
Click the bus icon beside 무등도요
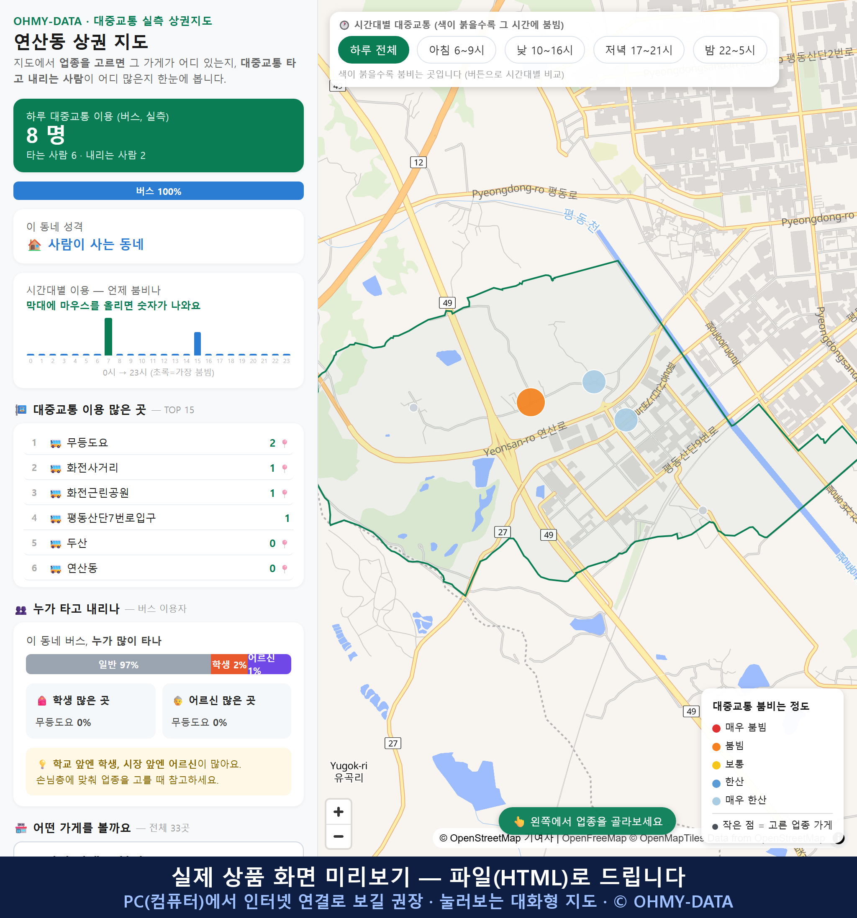(55, 443)
